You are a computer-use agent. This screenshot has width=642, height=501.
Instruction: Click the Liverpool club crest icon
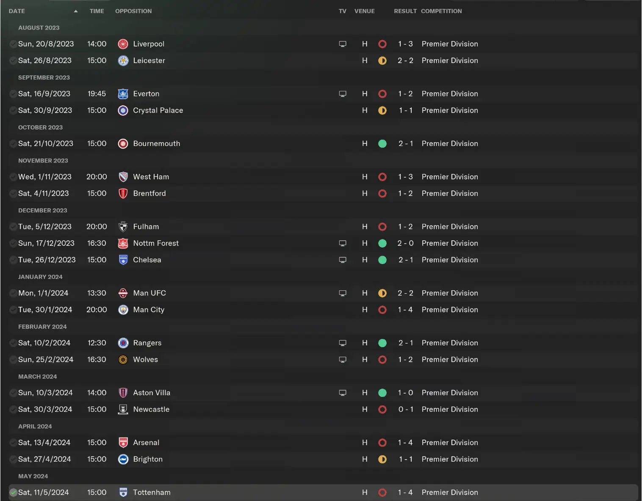(x=123, y=44)
